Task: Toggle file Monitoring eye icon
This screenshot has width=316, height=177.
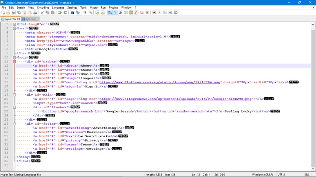Action: pyautogui.click(x=147, y=13)
